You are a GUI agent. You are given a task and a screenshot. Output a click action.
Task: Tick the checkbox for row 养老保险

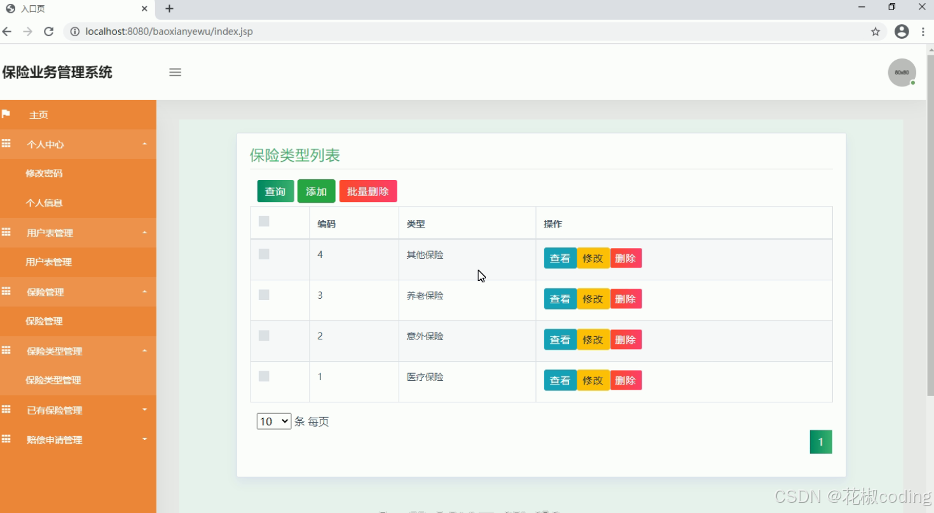pos(264,295)
